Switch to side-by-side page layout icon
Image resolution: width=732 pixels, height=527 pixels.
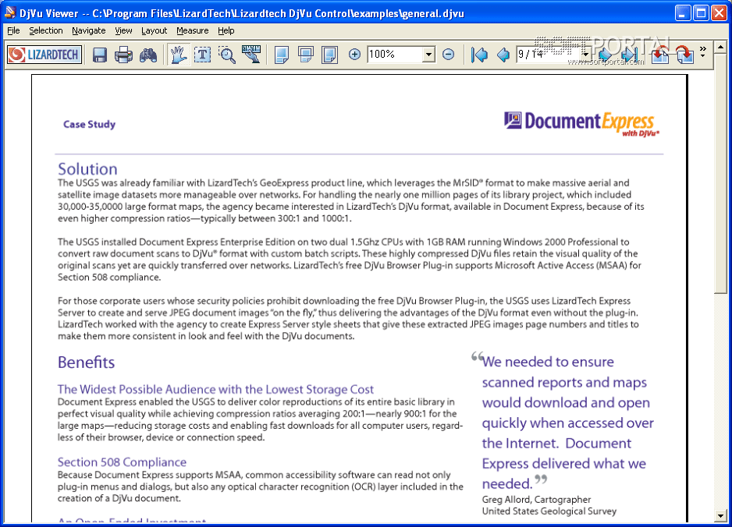coord(329,55)
